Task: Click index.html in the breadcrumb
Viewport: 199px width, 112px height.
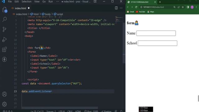Action: 21,14
